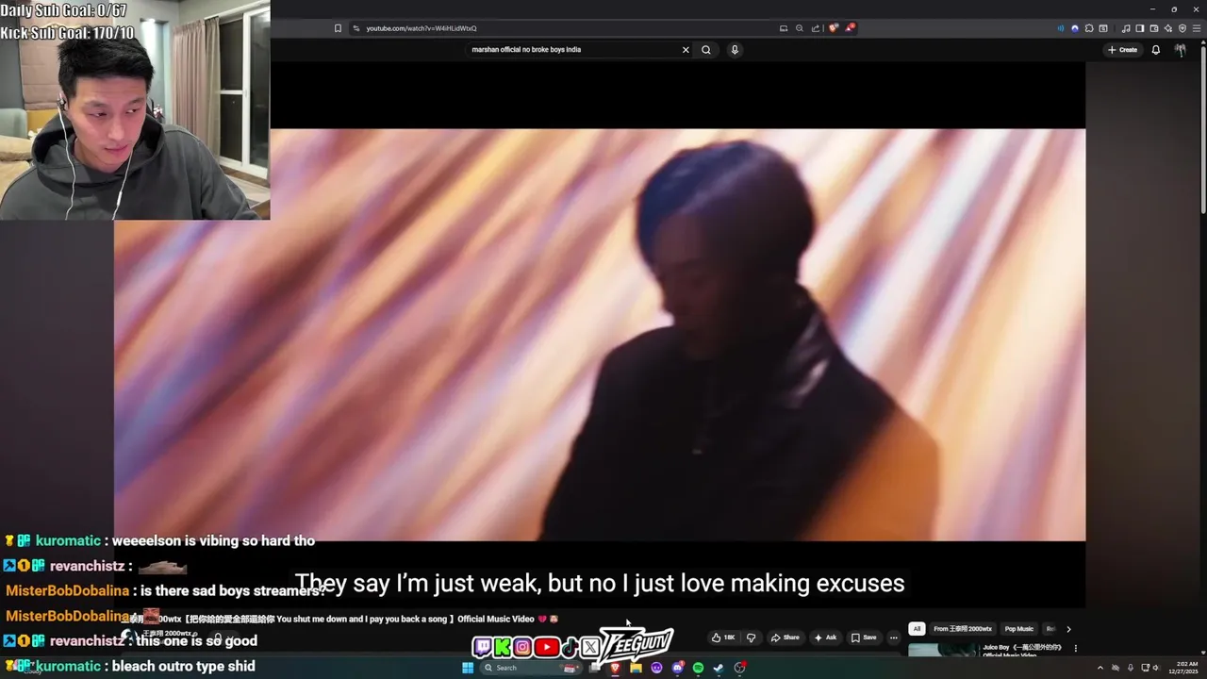Open the Extensions puzzle piece menu
This screenshot has width=1207, height=679.
pyautogui.click(x=1089, y=28)
